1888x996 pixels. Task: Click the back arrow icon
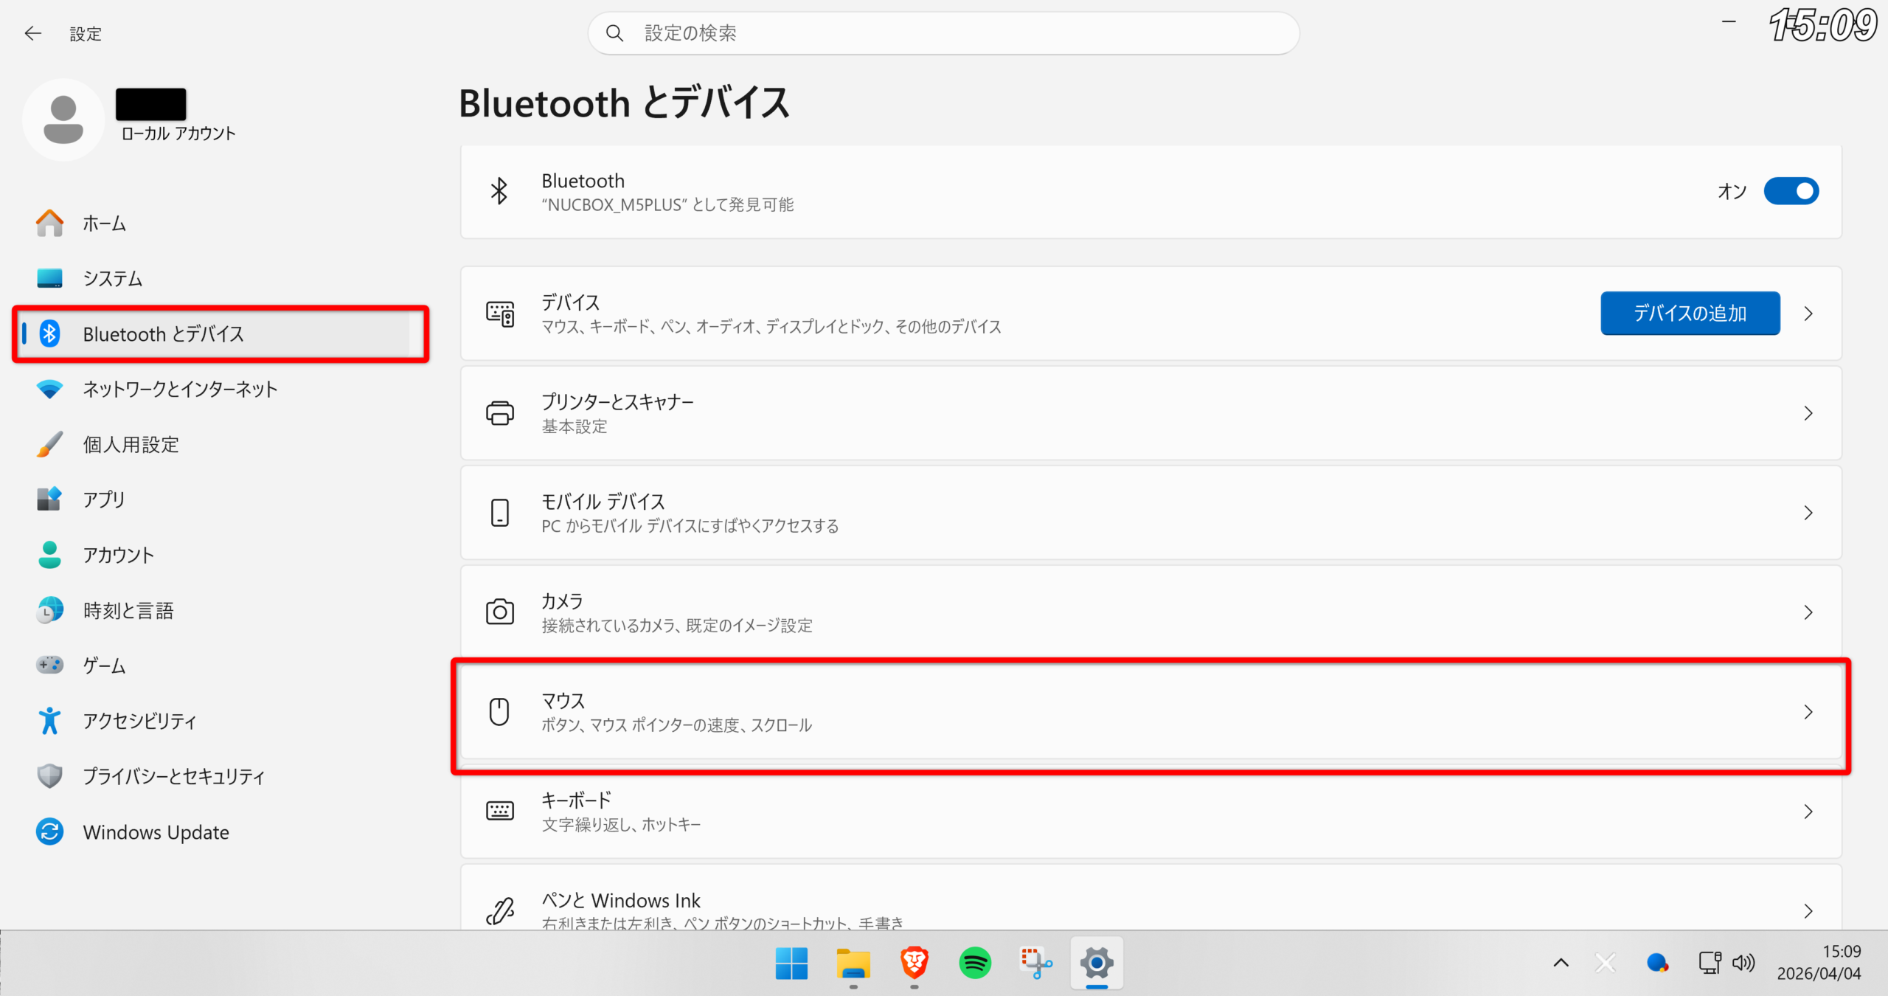pos(32,33)
